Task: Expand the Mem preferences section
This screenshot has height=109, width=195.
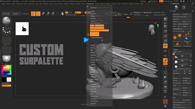Action: click(x=92, y=50)
